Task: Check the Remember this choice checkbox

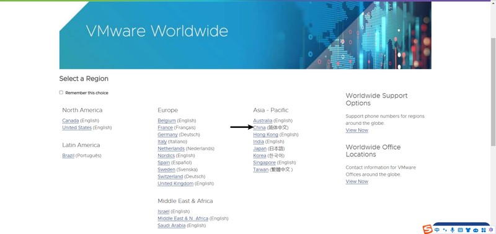Action: click(x=61, y=92)
